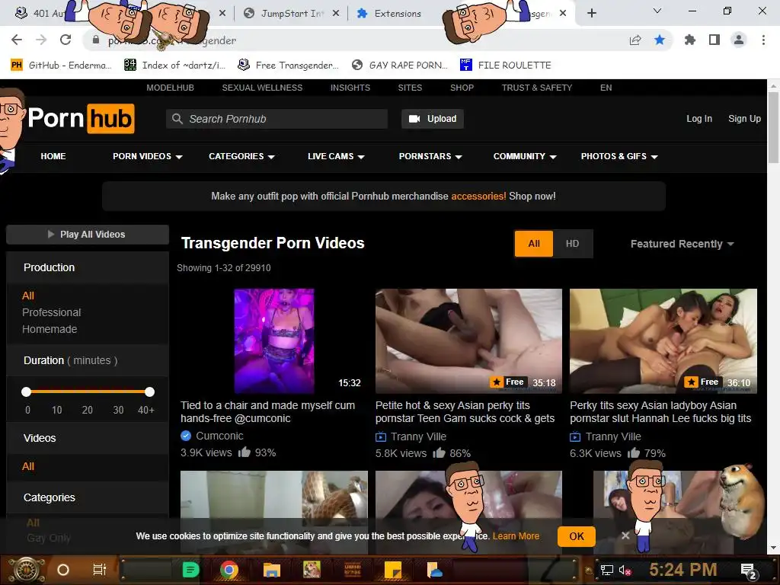Click Log In
Image resolution: width=780 pixels, height=585 pixels.
[x=699, y=119]
